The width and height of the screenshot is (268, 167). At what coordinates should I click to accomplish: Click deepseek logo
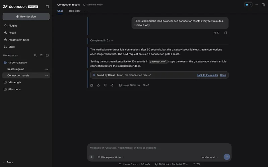point(20,7)
